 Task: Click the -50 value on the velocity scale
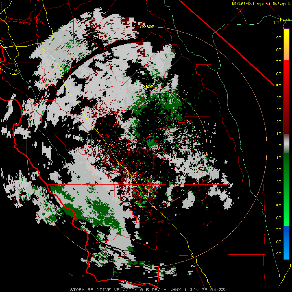click(x=277, y=206)
